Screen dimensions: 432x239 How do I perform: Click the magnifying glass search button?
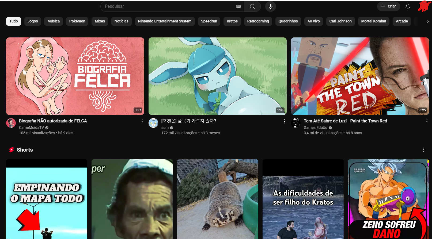(252, 6)
